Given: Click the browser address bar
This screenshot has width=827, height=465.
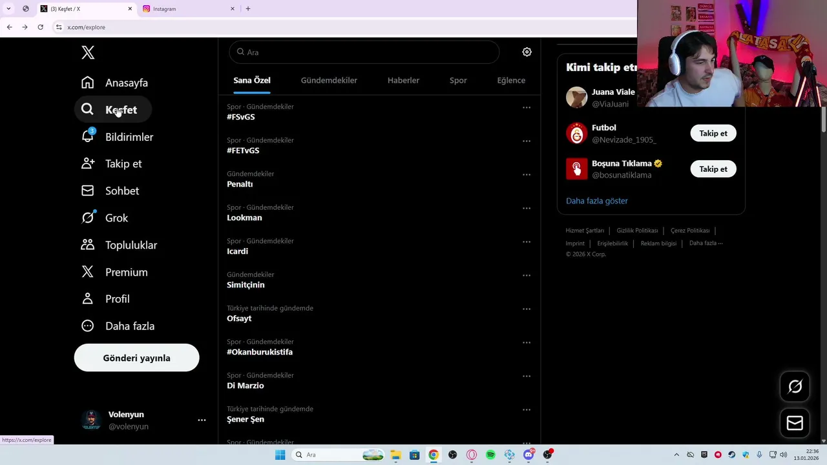Looking at the screenshot, I should coord(342,27).
